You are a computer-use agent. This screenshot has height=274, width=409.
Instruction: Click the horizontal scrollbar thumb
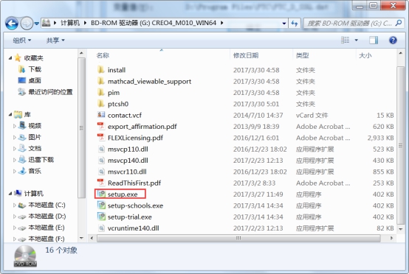tap(238, 238)
